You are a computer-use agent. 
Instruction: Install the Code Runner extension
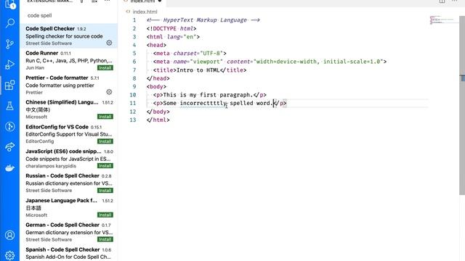click(105, 67)
